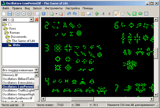160x108 pixels.
Task: Select OscillatorSyntheses.lif file
Action: (x=18, y=98)
